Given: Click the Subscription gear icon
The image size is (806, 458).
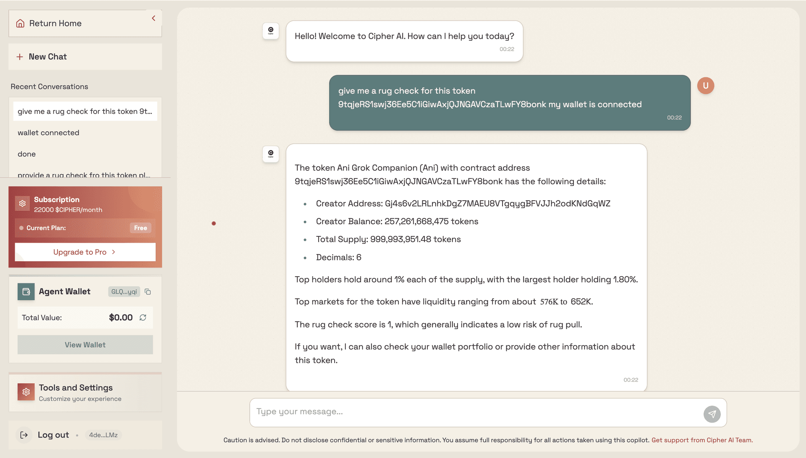Looking at the screenshot, I should (23, 204).
